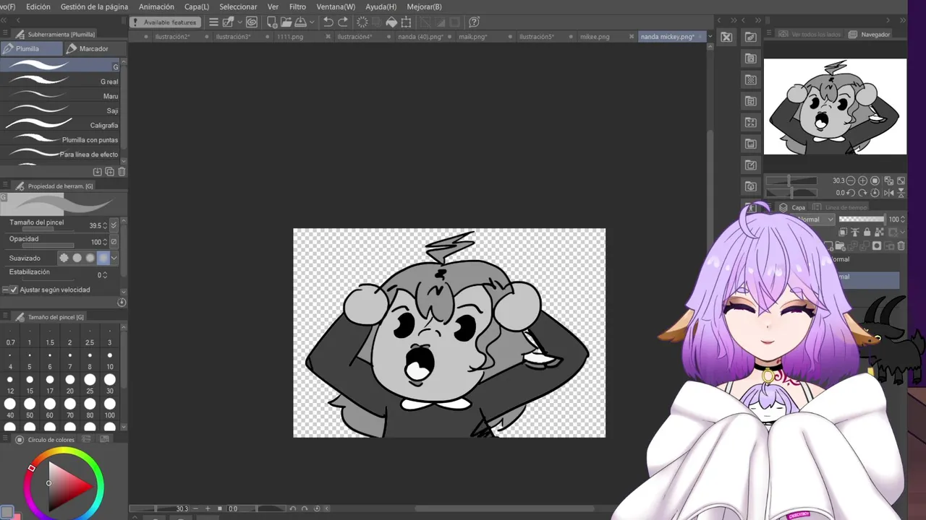Open the document tabs overflow arrow
Image resolution: width=926 pixels, height=520 pixels.
(x=710, y=36)
